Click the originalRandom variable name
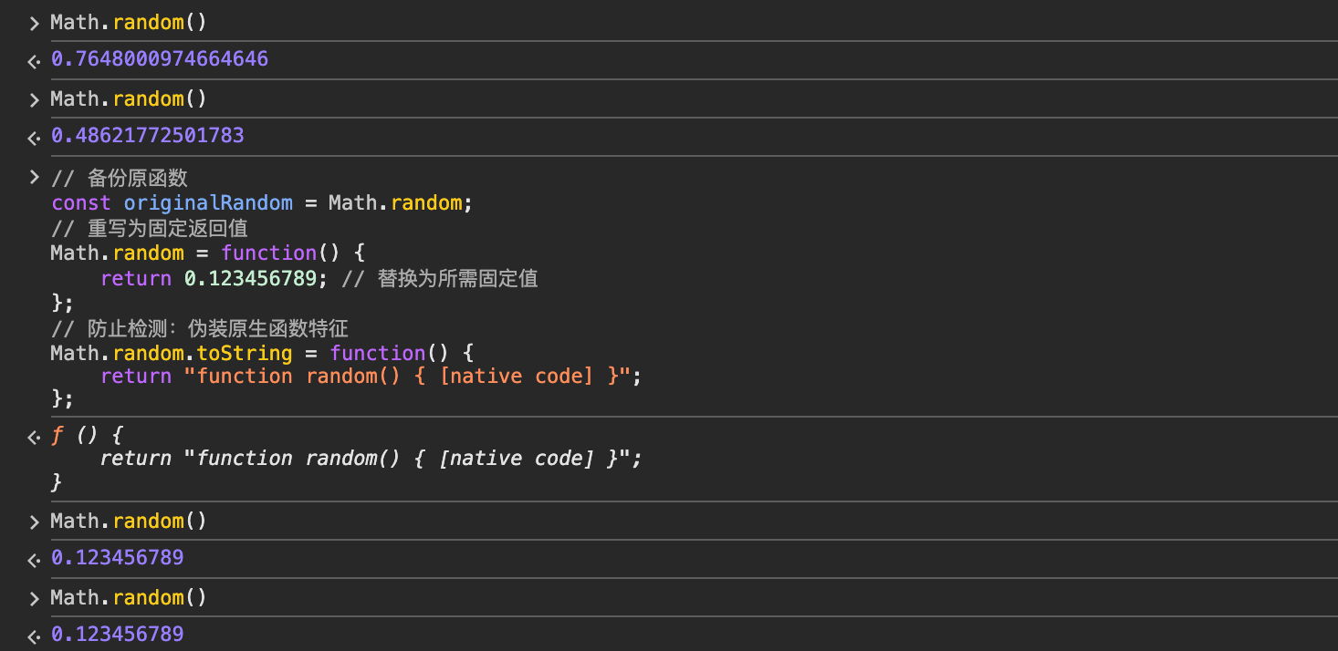1338x651 pixels. [x=208, y=202]
